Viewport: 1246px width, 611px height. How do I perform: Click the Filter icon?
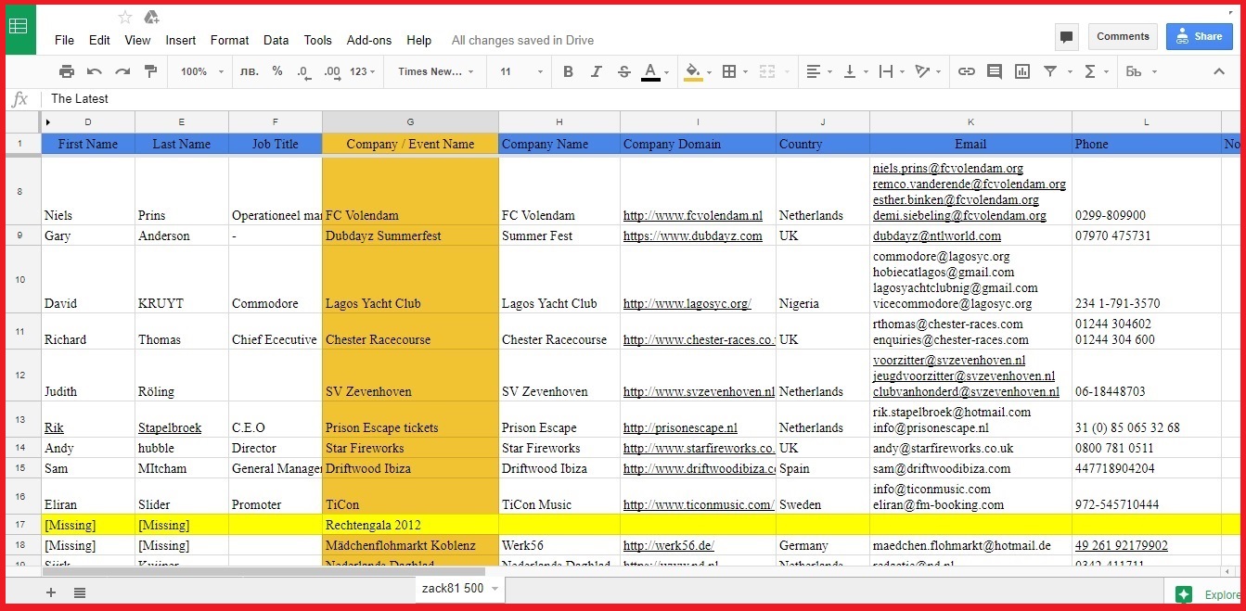tap(1050, 71)
